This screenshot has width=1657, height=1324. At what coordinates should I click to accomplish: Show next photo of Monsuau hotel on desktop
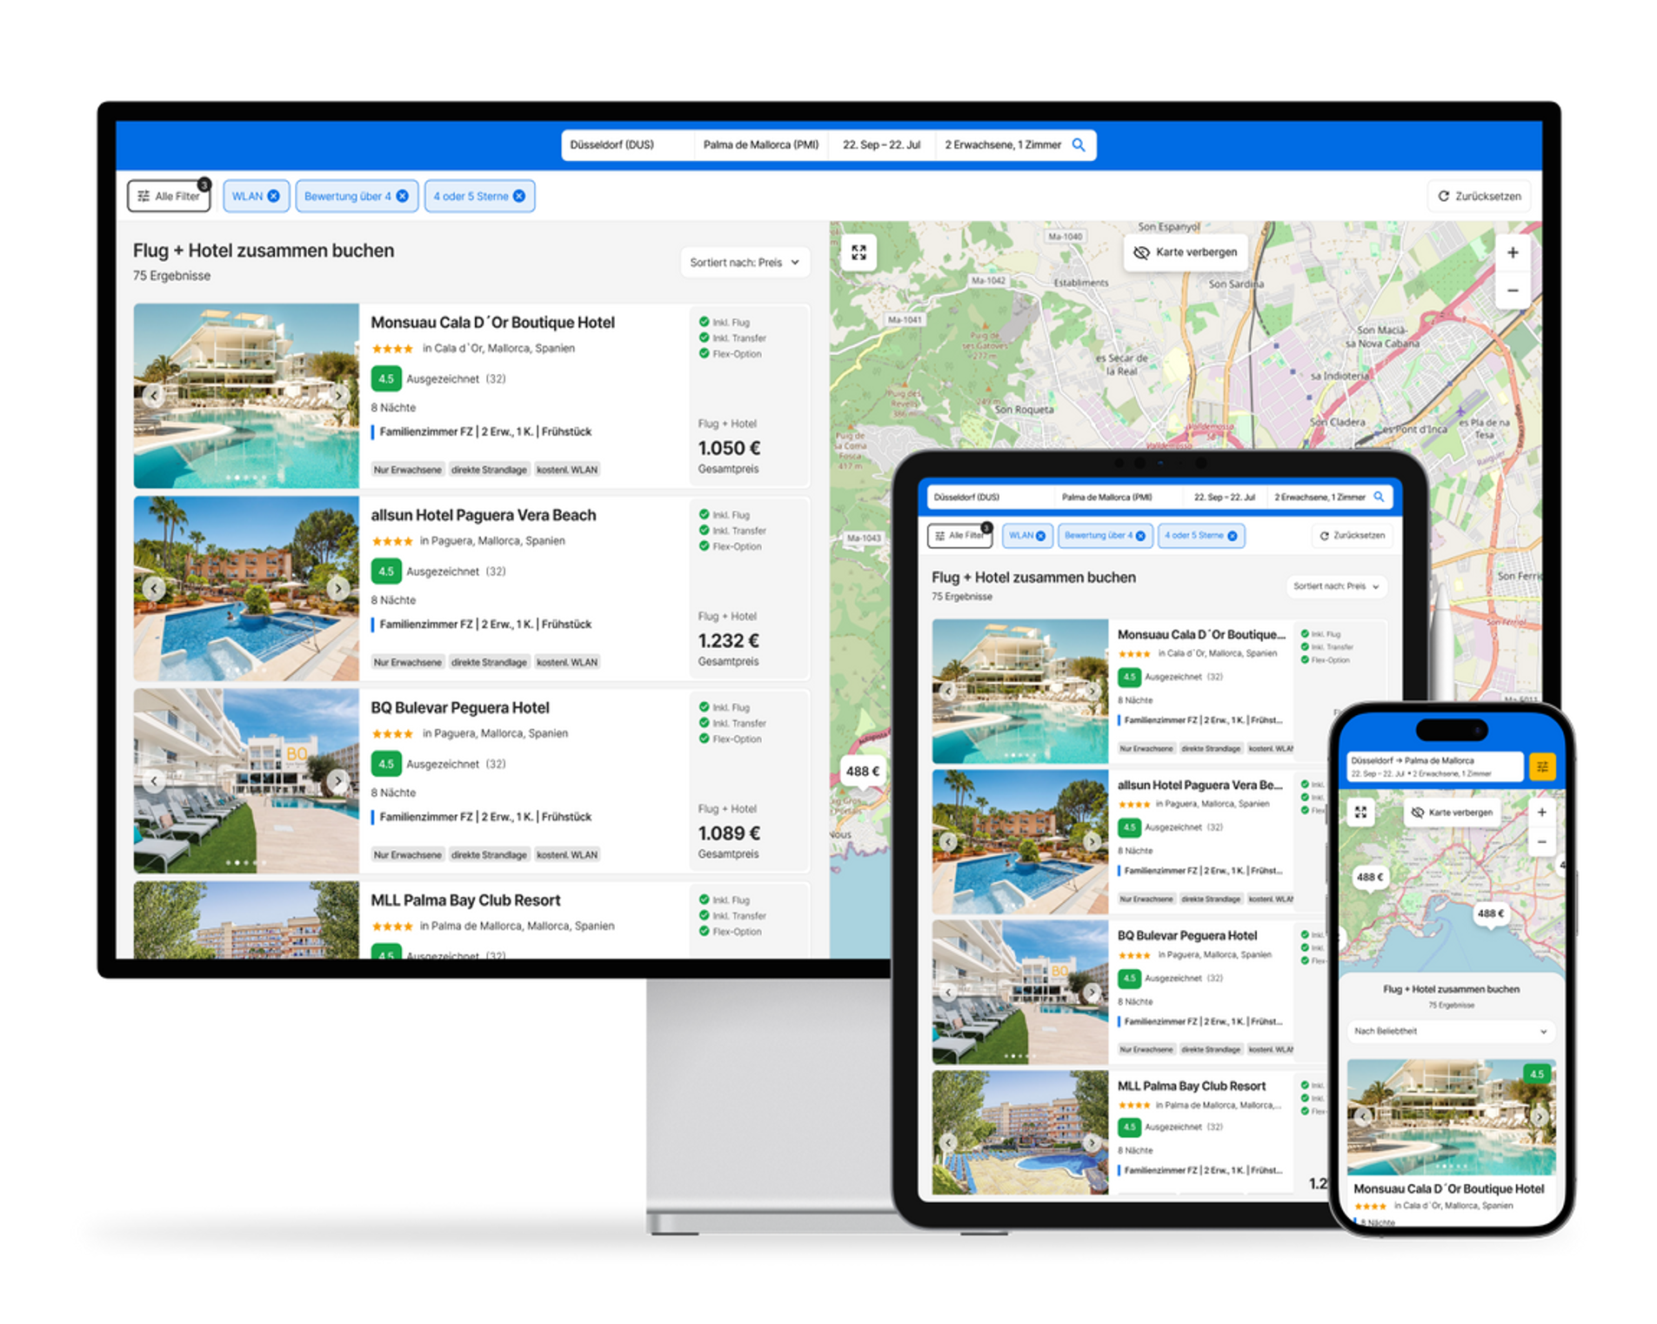click(x=338, y=396)
